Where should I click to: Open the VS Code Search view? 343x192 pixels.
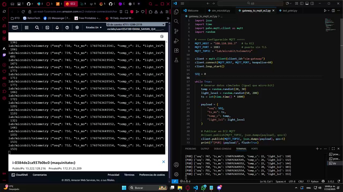tap(176, 21)
